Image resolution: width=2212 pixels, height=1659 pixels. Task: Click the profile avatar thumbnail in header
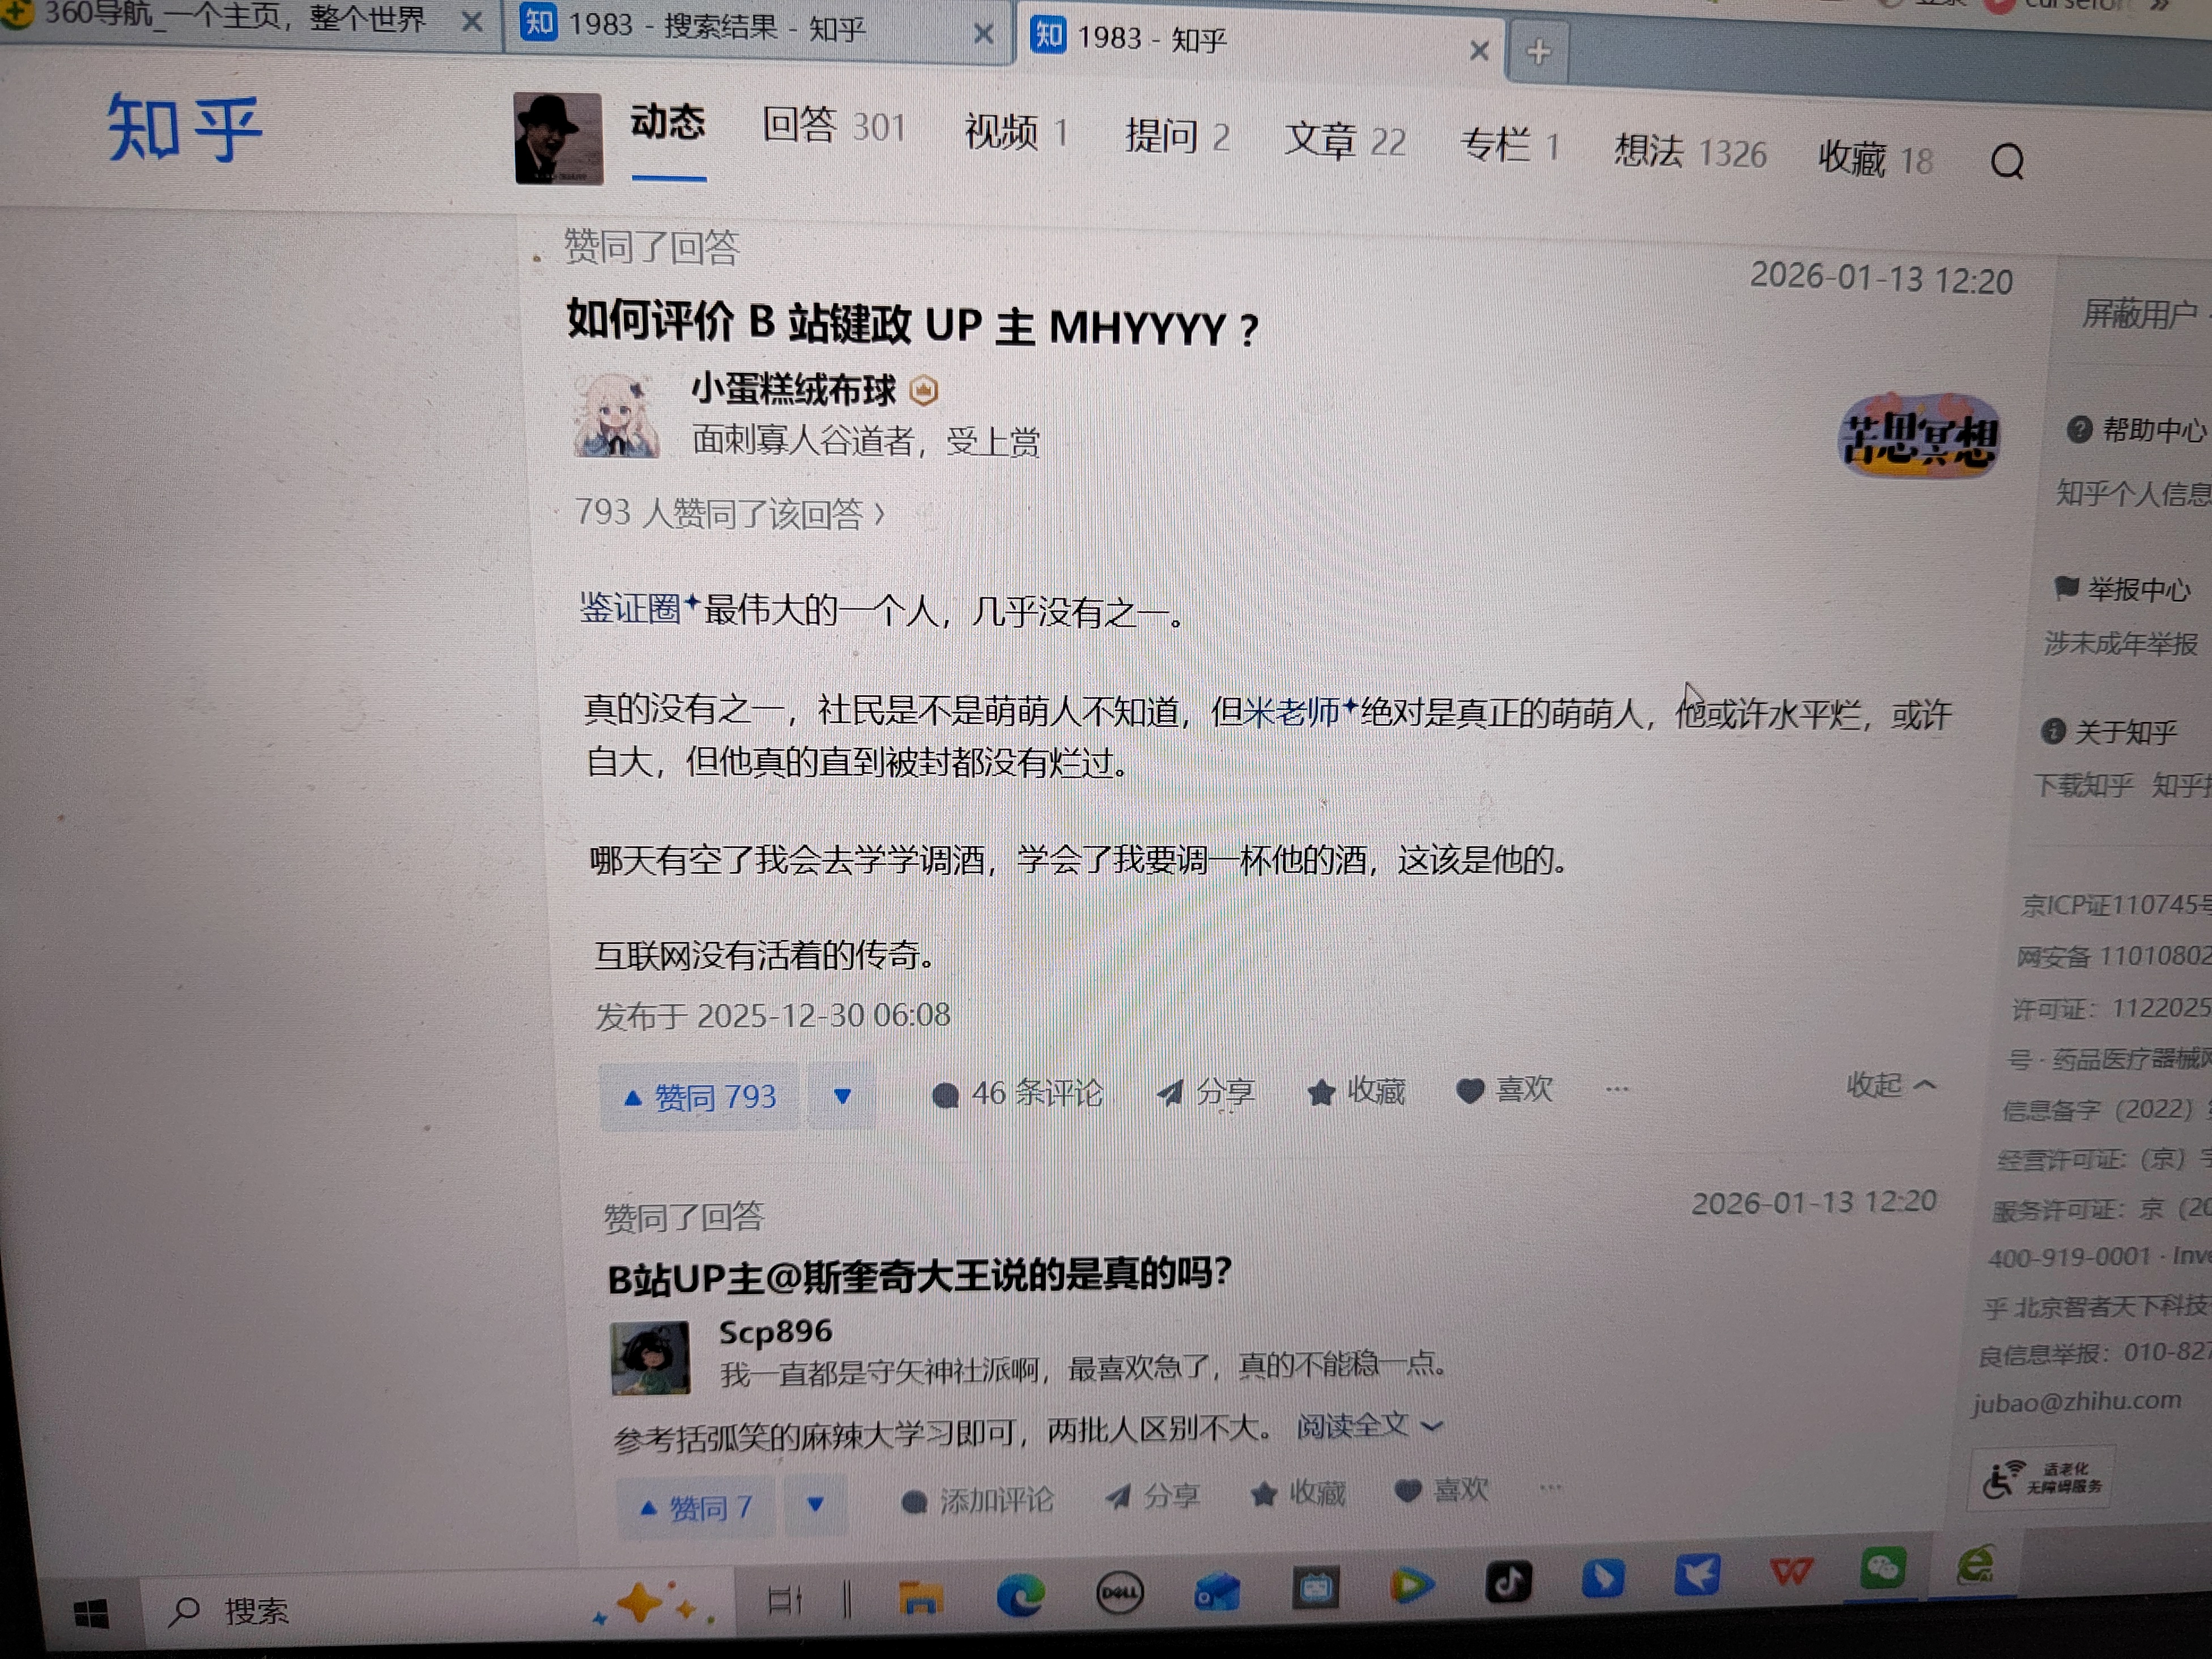click(558, 138)
